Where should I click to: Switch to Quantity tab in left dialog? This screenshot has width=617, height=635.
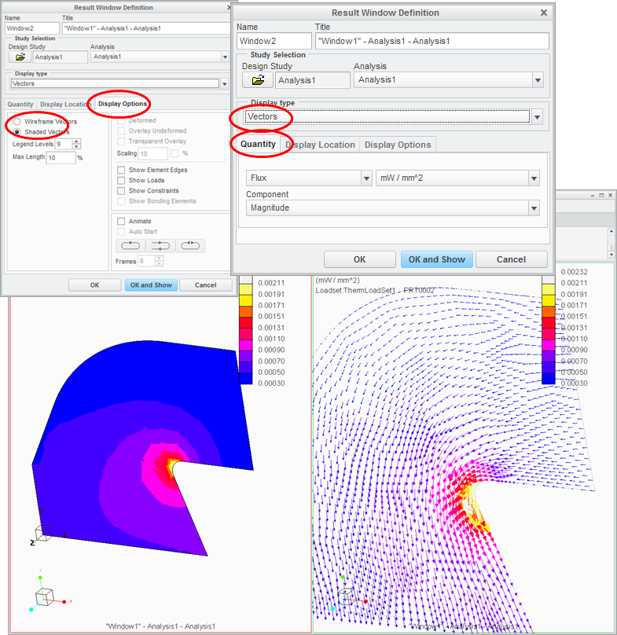pyautogui.click(x=20, y=104)
